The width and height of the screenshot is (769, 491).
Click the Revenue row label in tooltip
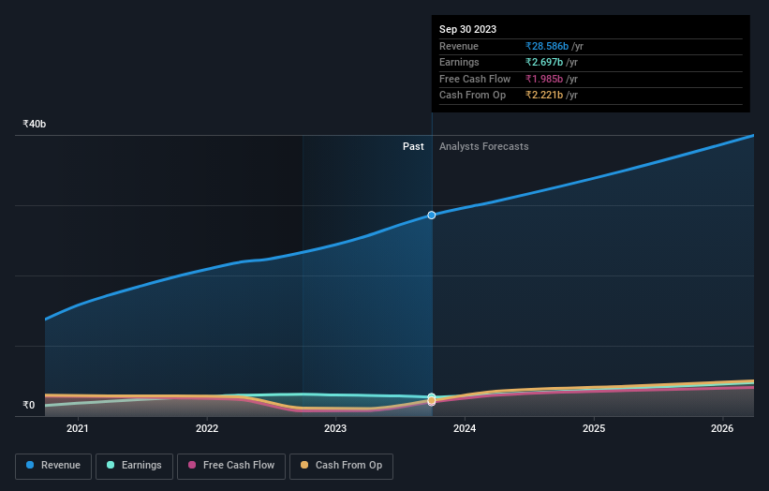point(459,46)
